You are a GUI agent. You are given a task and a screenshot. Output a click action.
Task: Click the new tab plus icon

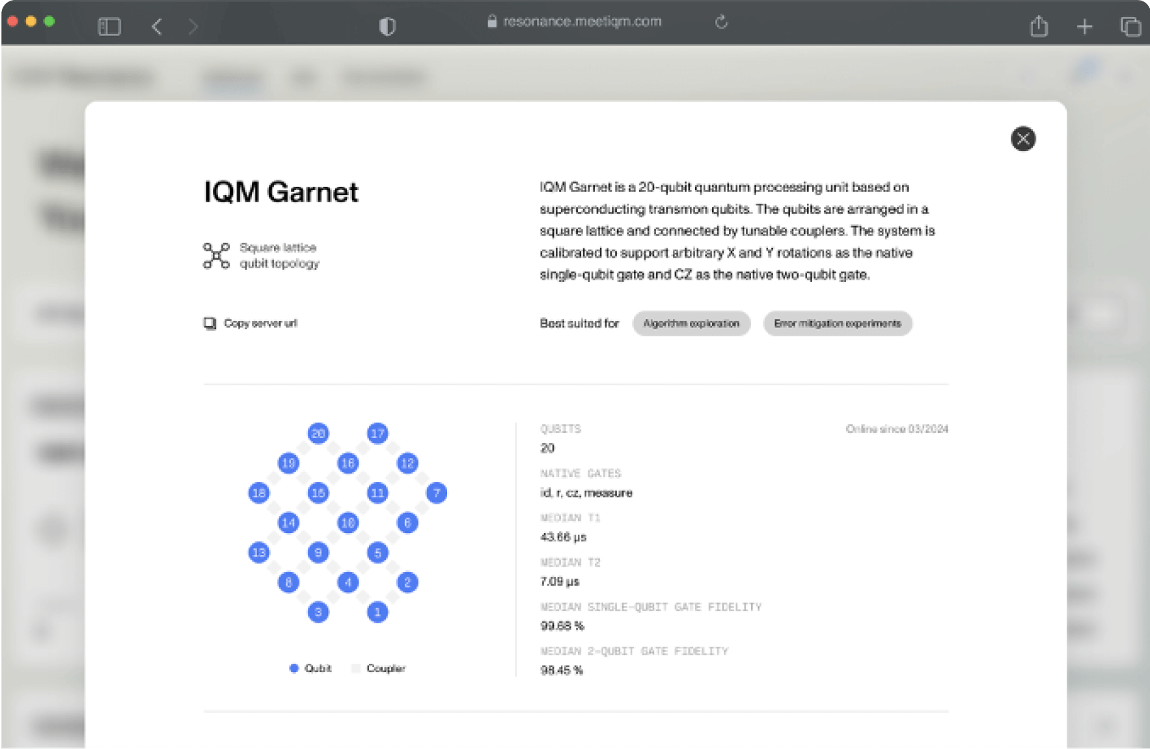(x=1084, y=26)
